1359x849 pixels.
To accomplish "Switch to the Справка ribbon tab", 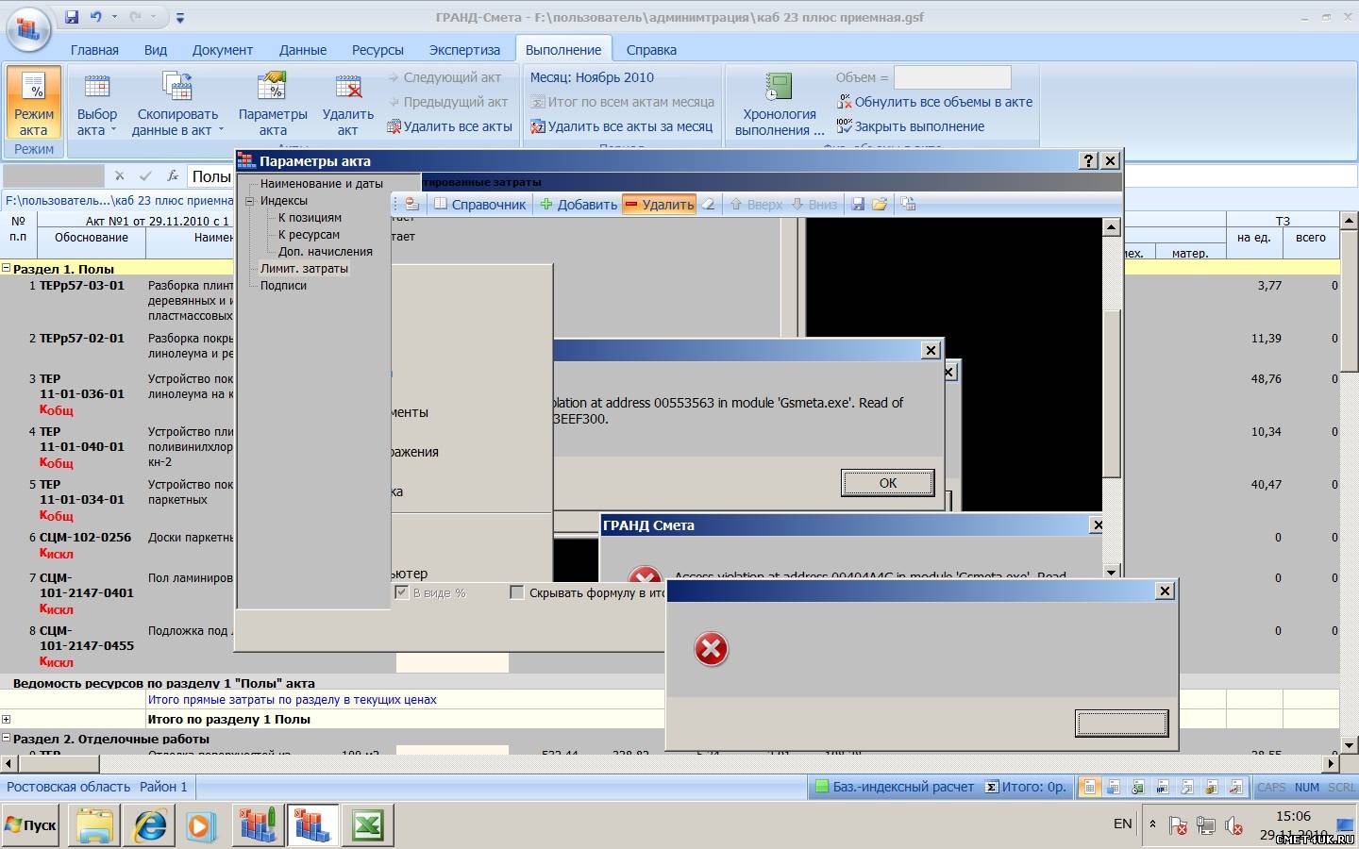I will 651,50.
